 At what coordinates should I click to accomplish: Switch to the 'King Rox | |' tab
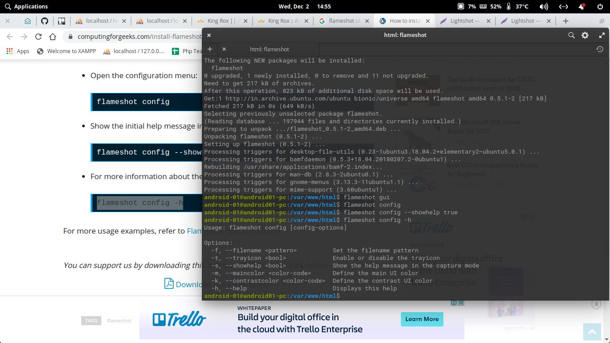click(x=221, y=21)
